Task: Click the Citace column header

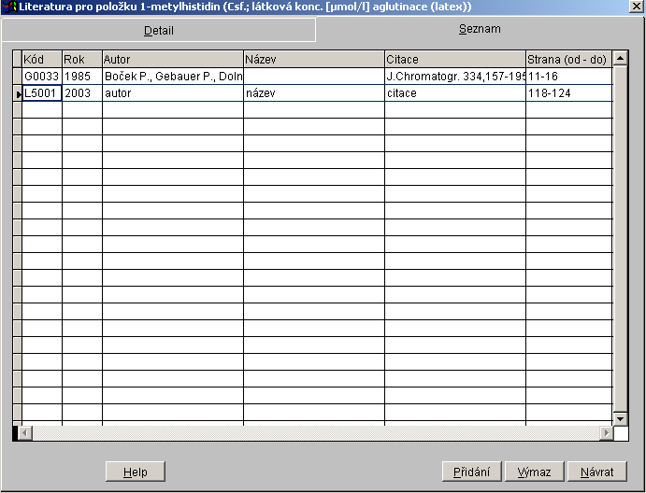Action: (454, 59)
